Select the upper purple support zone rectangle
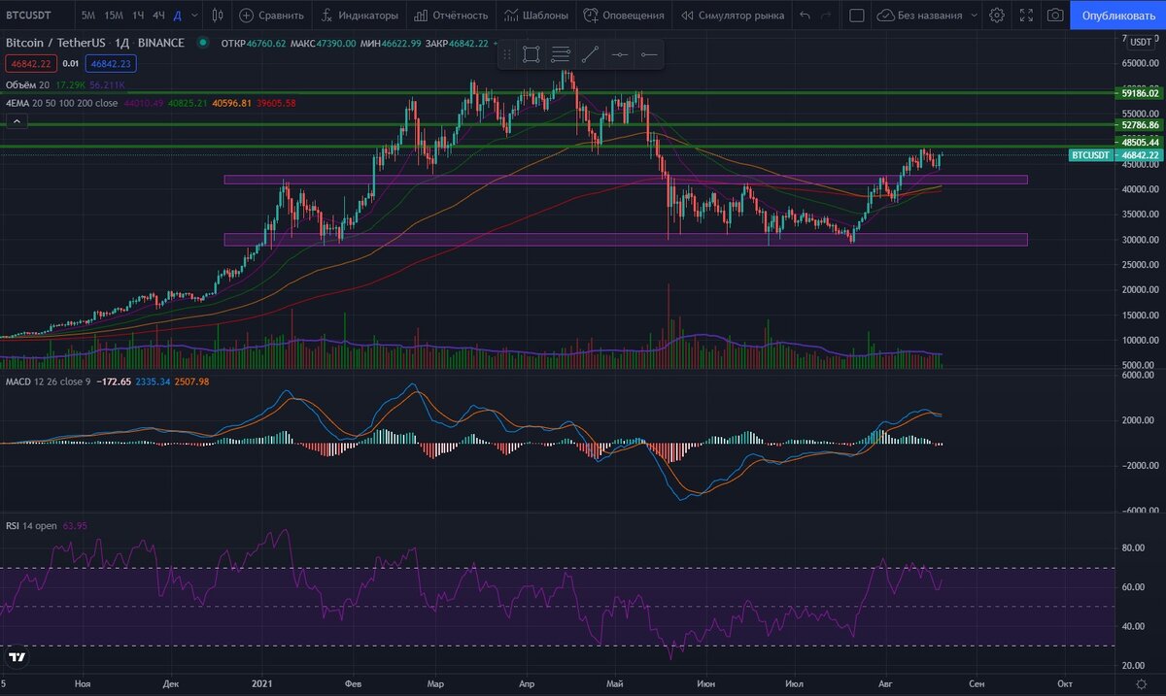This screenshot has height=696, width=1166. 625,180
